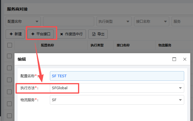Click the plus icon on 平台接口 button
193x121 pixels.
tap(33, 34)
